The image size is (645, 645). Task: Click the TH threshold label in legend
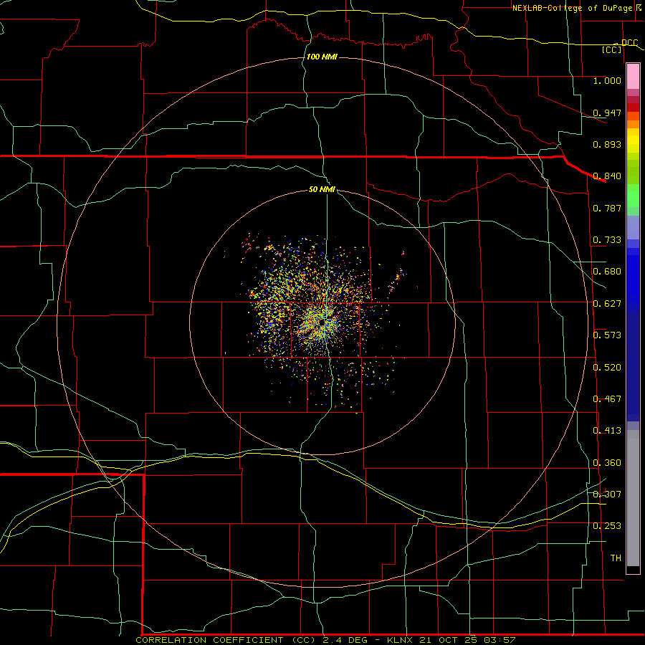pos(616,558)
